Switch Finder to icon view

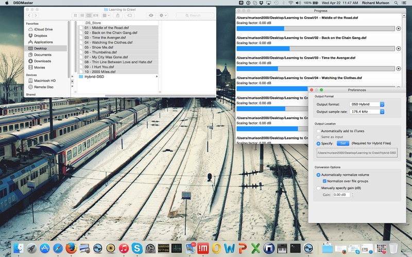click(75, 15)
